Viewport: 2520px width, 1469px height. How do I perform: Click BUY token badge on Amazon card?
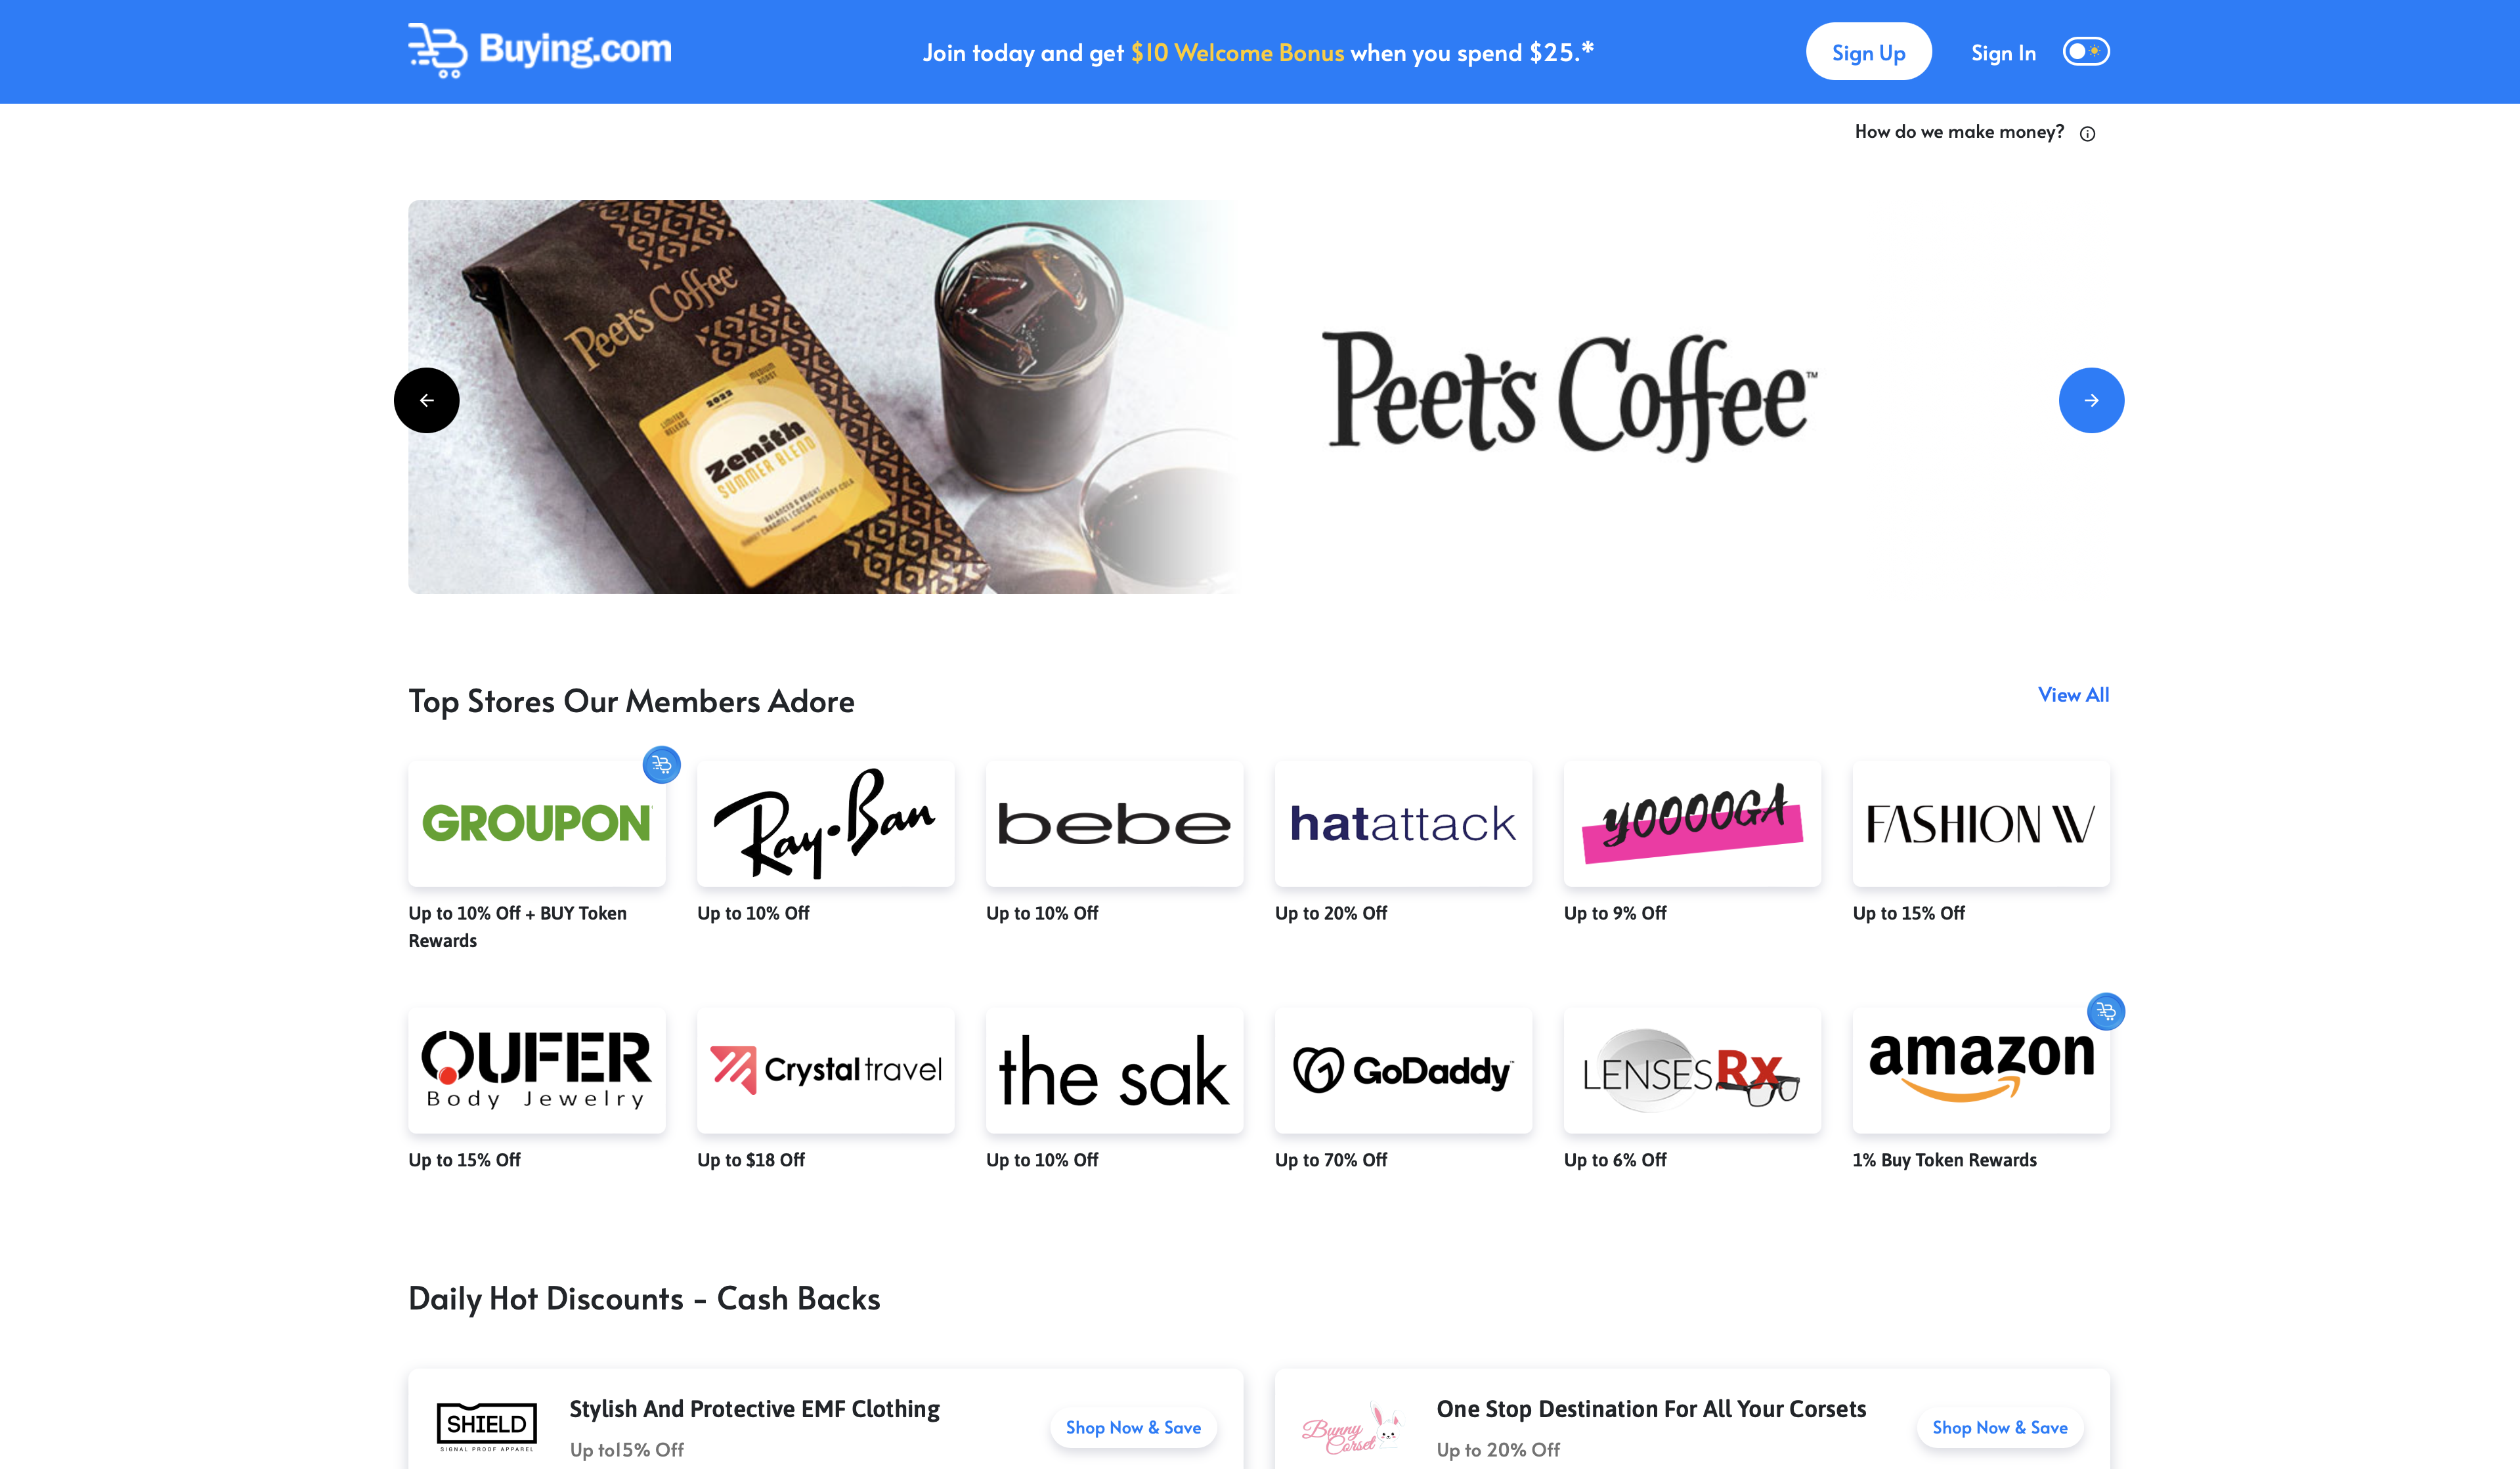2106,1011
